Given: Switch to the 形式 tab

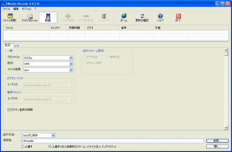Looking at the screenshot, I should coord(8,45).
